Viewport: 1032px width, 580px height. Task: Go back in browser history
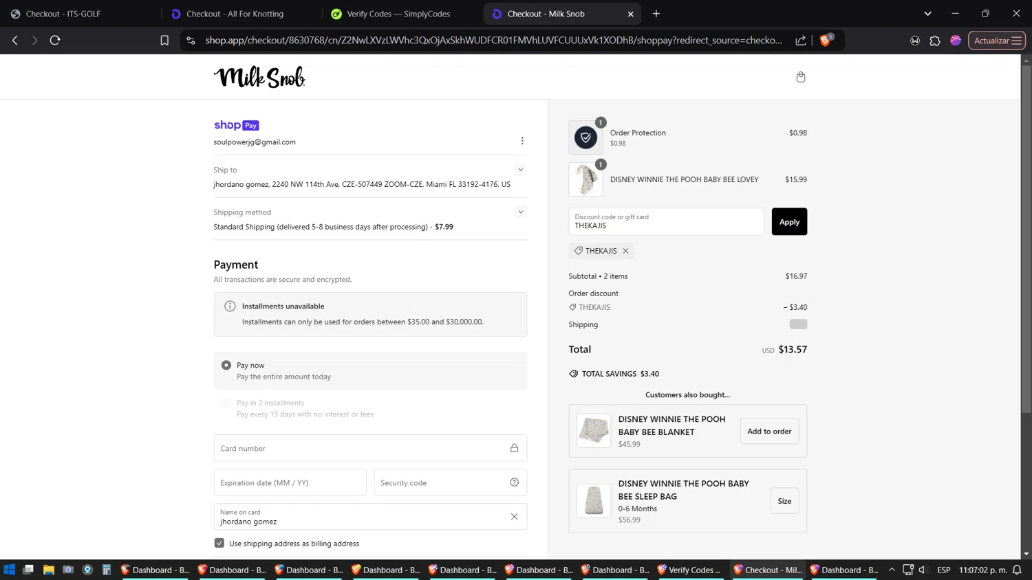15,41
